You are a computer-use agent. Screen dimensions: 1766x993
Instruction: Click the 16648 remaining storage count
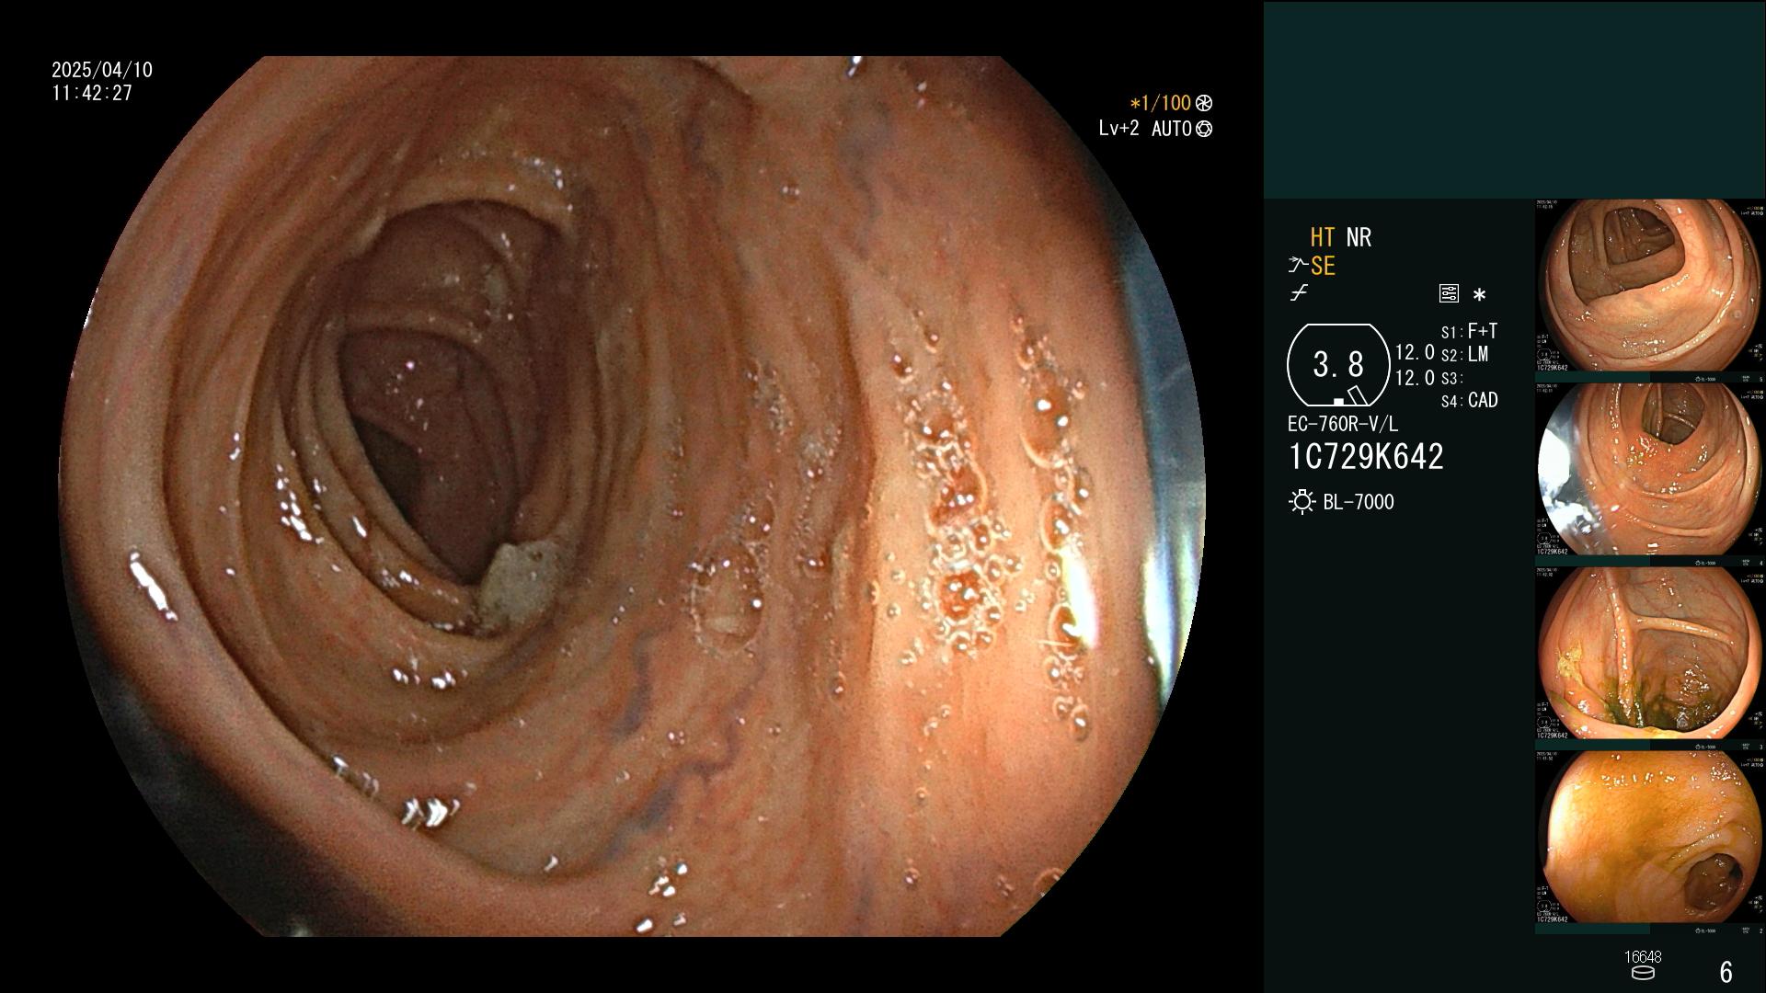click(1643, 957)
